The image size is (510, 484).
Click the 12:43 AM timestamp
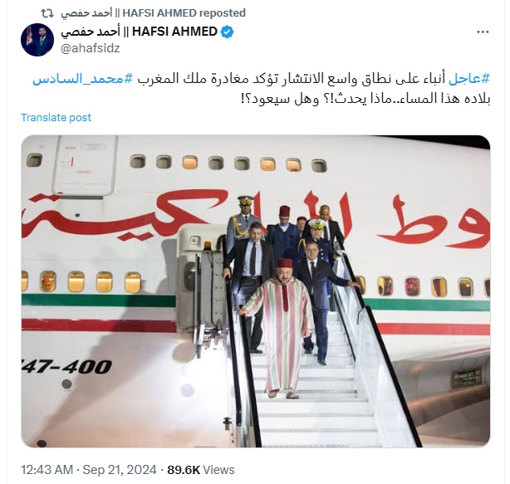coord(47,470)
